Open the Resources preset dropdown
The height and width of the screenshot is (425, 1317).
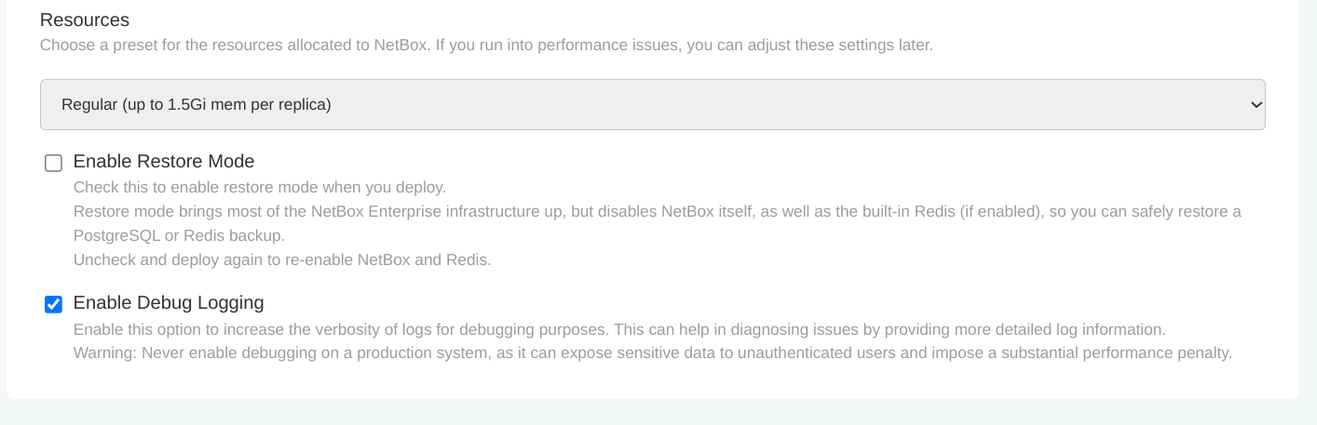tap(652, 104)
